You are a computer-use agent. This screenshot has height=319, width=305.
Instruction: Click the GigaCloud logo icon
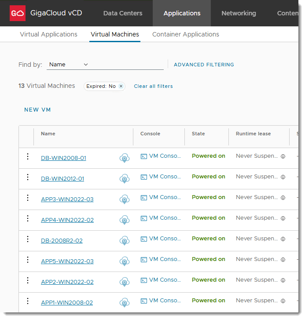18,13
